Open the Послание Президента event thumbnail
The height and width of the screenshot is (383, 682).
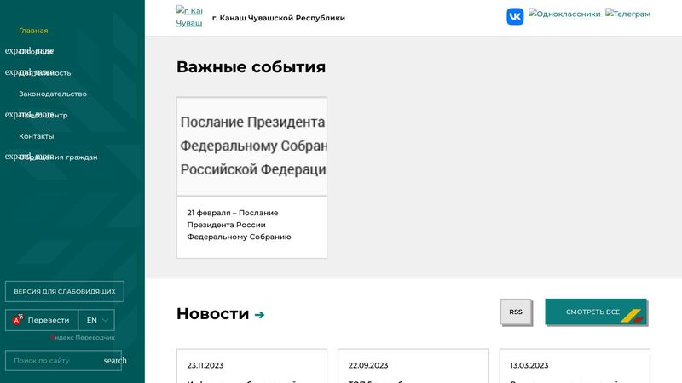tap(251, 146)
